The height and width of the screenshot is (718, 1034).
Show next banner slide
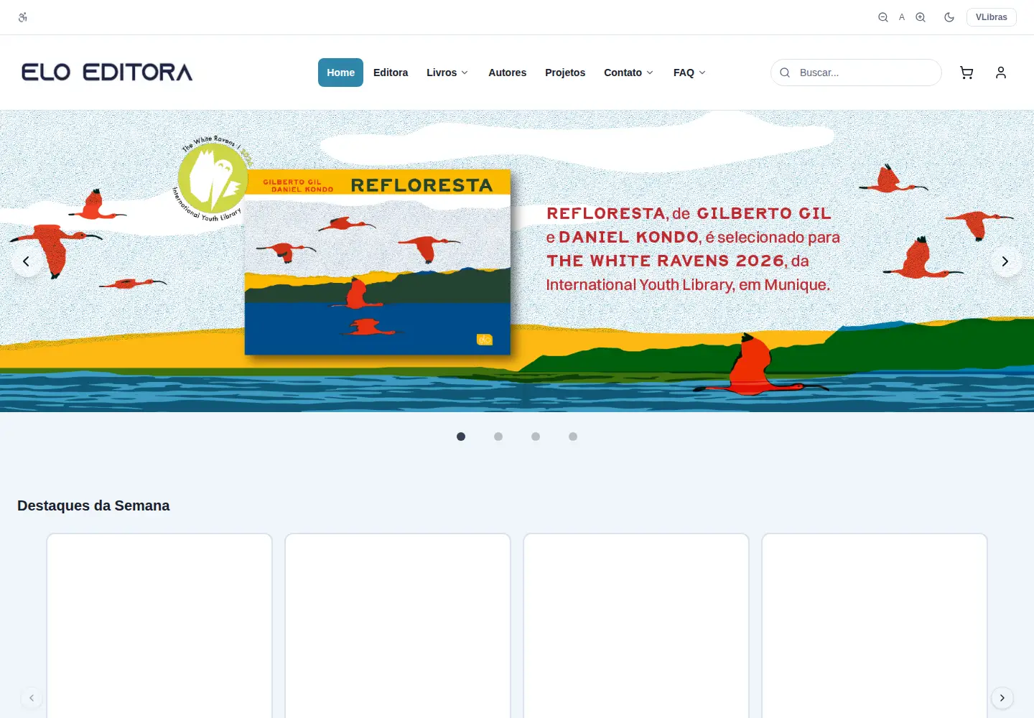pos(1005,261)
